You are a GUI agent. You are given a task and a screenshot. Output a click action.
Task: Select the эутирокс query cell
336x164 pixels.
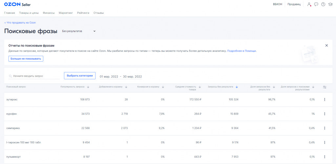point(12,100)
